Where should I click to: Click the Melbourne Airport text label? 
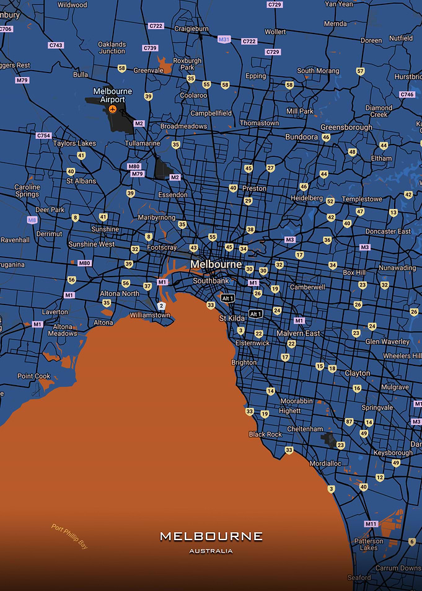tap(113, 96)
